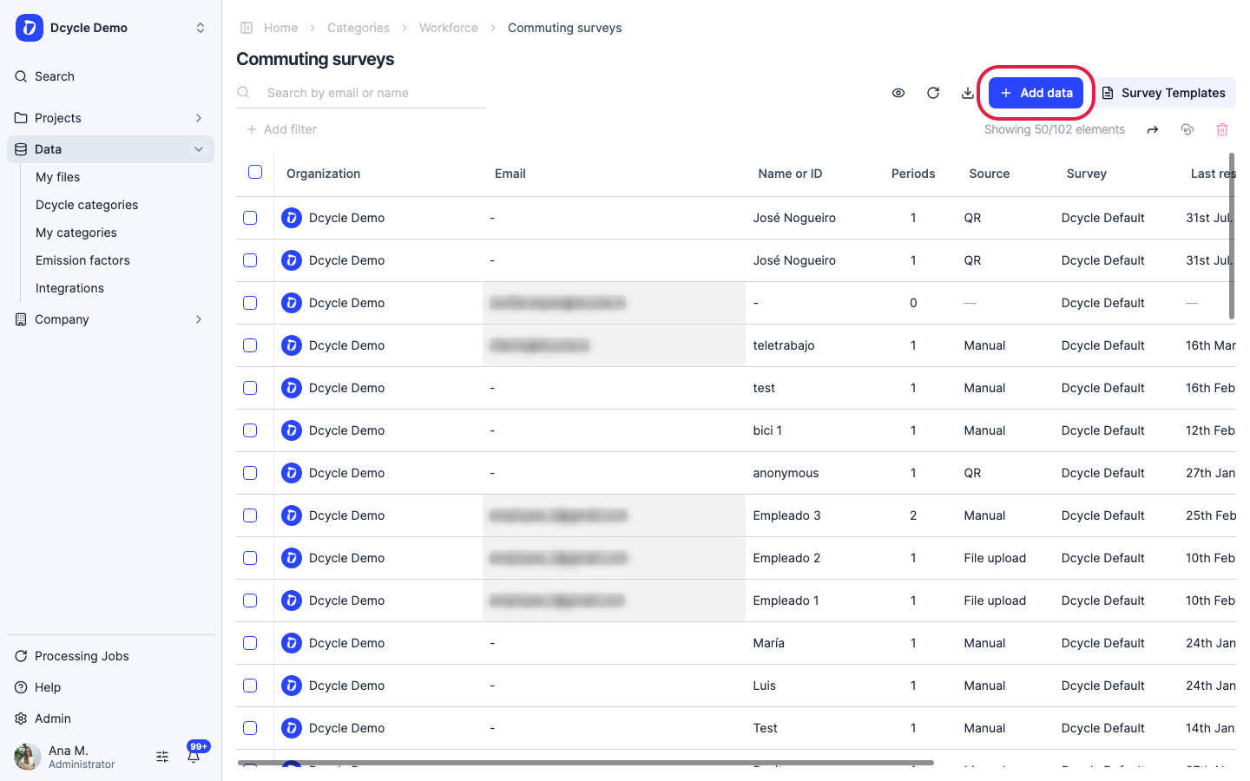Screen dimensions: 1250x781
Task: Click the Admin gear icon
Action: click(21, 719)
